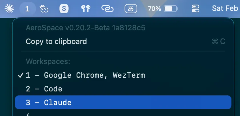Screen dimensions: 240x116
Task: Select workspace 1 – Google Chrome, WezTerm
Action: pos(85,75)
